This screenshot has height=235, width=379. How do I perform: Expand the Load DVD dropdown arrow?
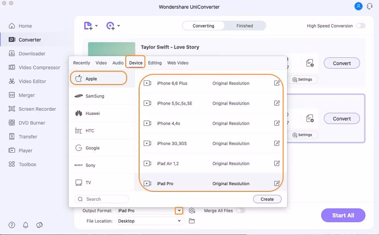[x=119, y=25]
